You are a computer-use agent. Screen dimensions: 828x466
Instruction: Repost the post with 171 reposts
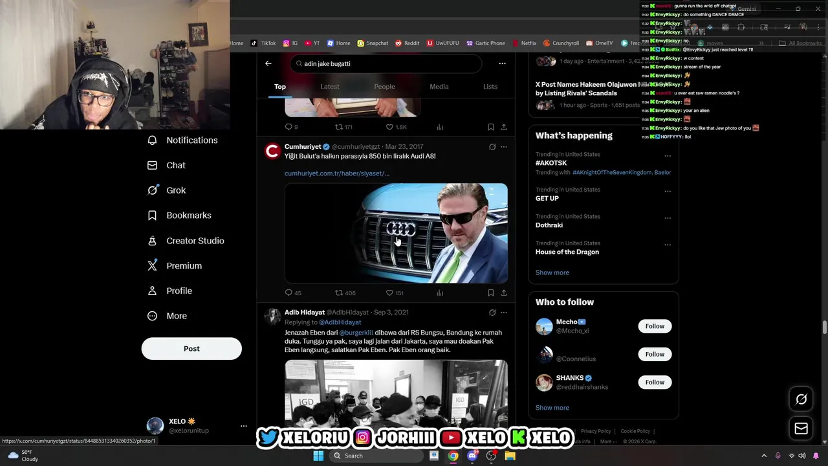click(x=343, y=128)
